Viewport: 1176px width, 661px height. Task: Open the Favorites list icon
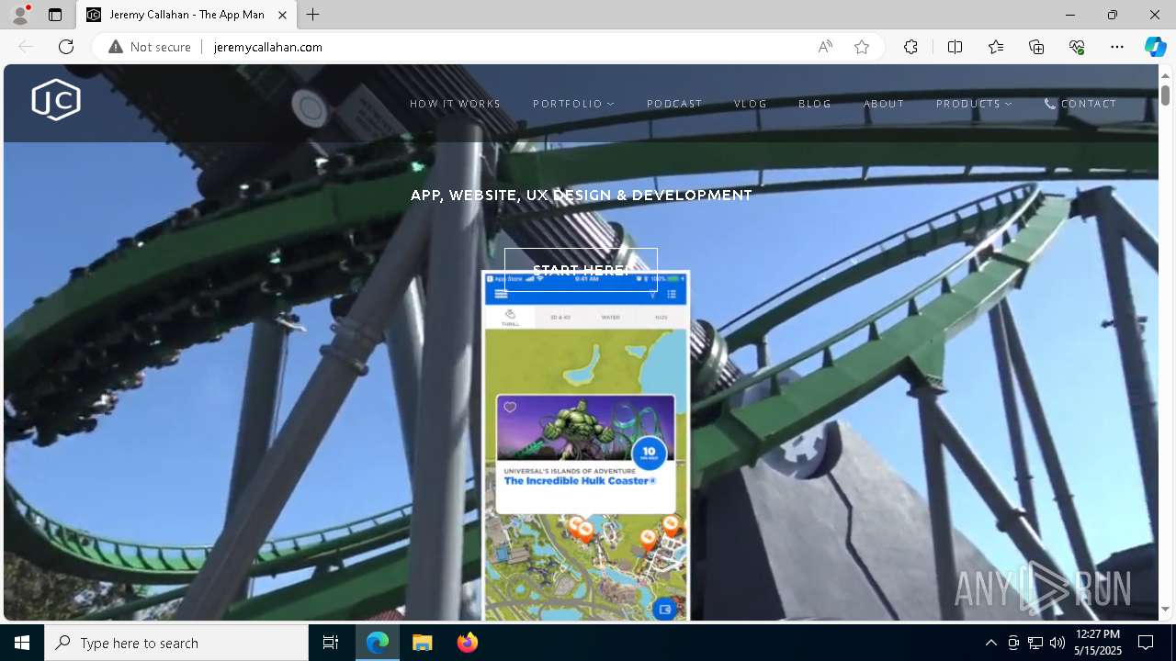[996, 47]
